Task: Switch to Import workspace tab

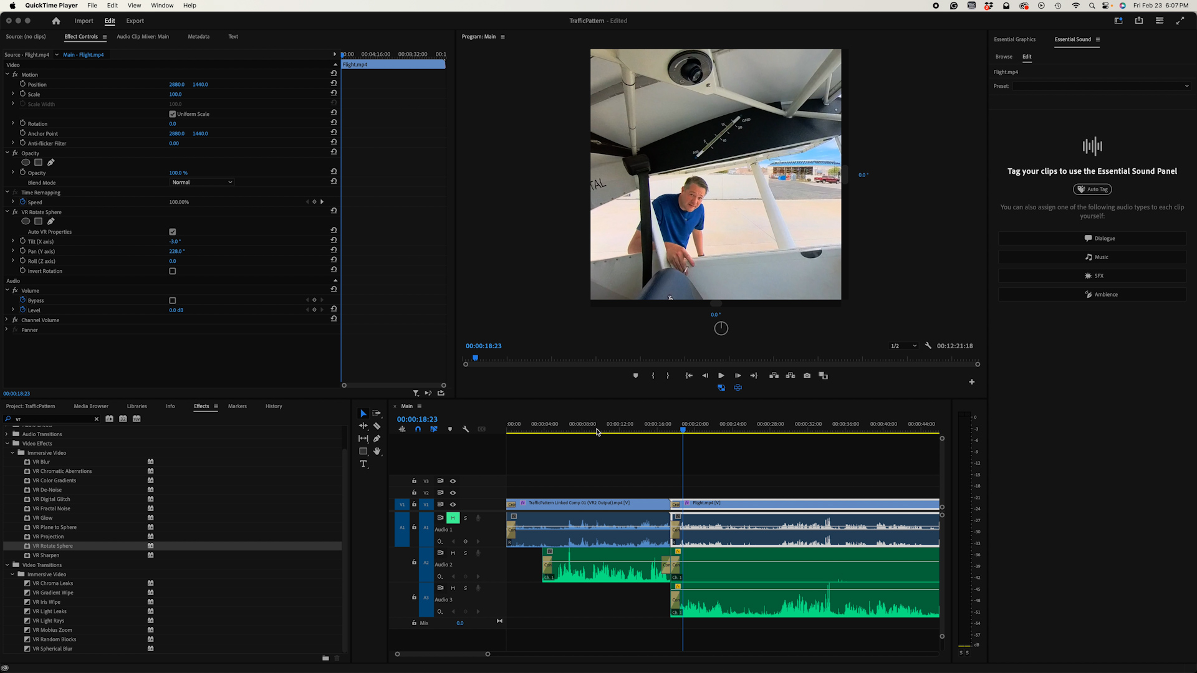Action: [x=84, y=21]
